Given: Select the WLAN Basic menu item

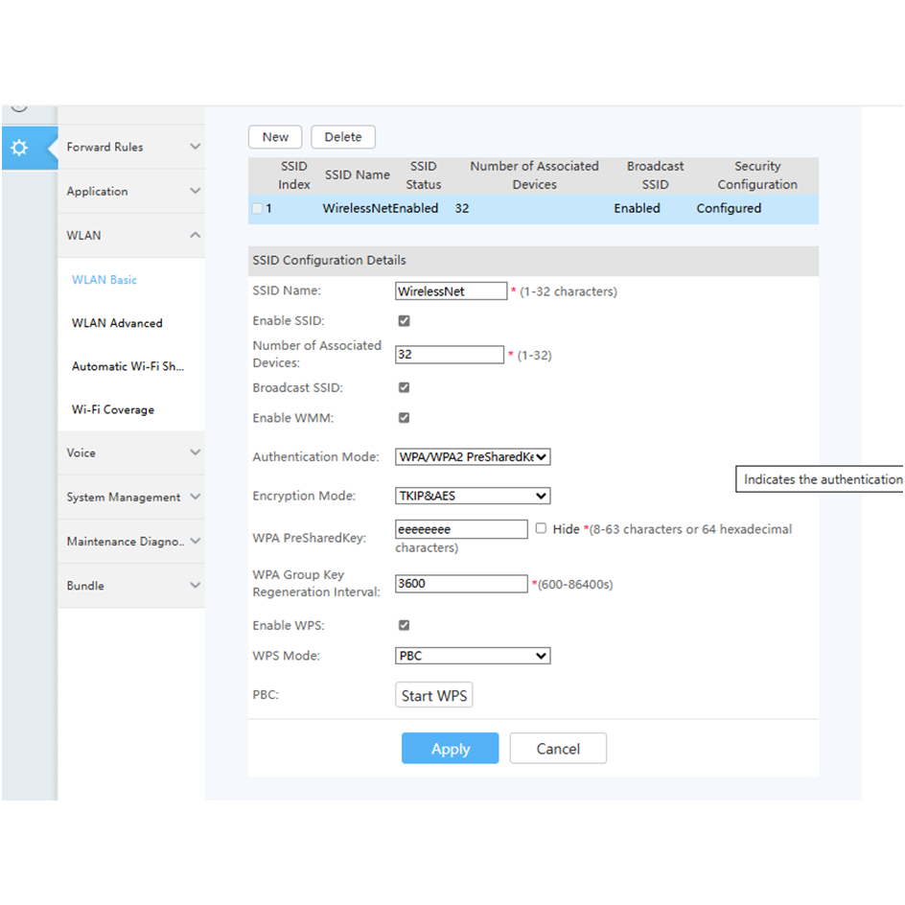Looking at the screenshot, I should point(104,280).
